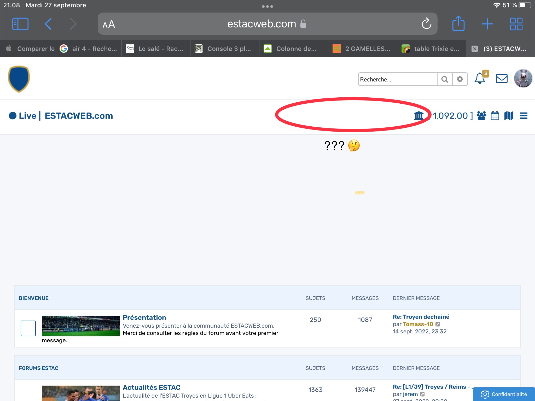Switch to the table Trixie e... tab

432,49
